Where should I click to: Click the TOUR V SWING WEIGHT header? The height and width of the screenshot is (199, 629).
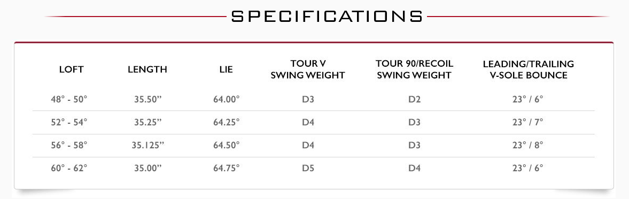click(308, 70)
